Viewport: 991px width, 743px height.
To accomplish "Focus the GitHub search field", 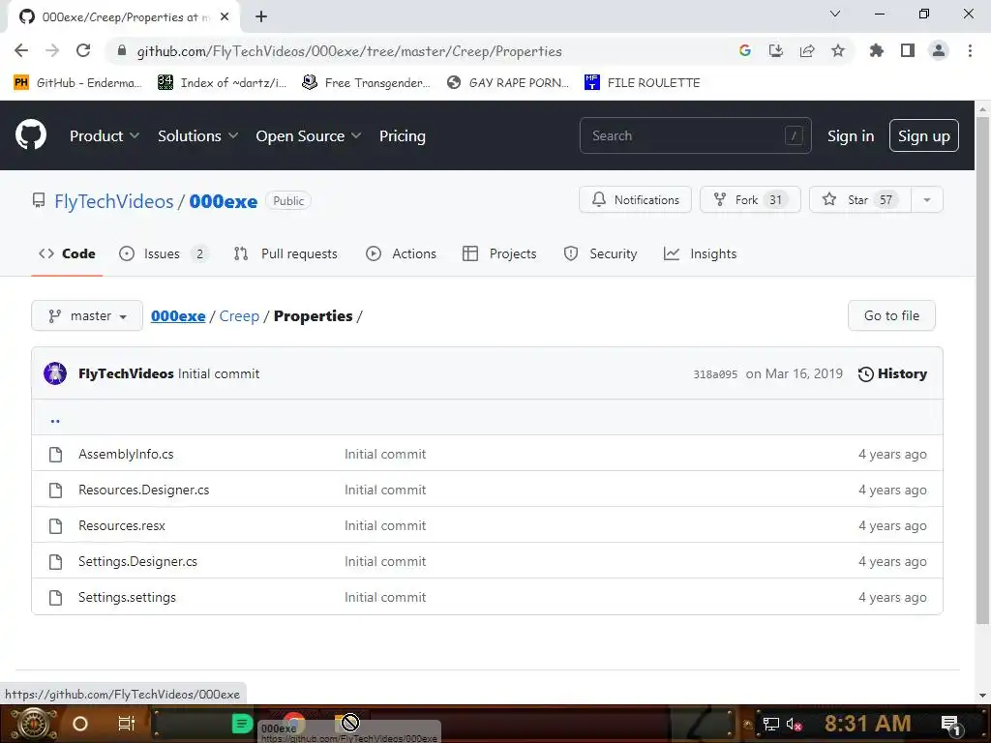I will point(695,135).
